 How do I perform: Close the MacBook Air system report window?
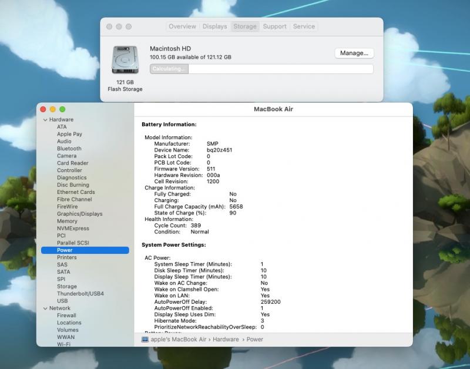[43, 109]
